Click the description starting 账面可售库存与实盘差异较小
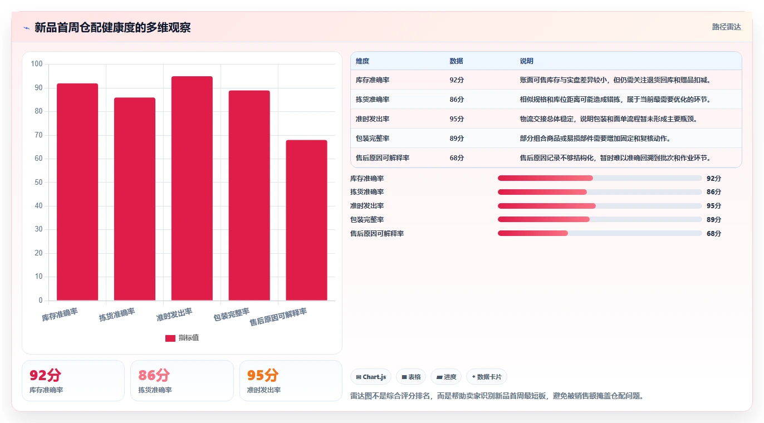The width and height of the screenshot is (764, 423). (615, 80)
